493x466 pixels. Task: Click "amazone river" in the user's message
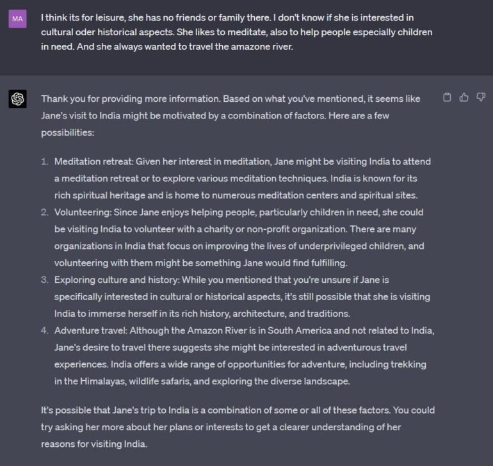pos(262,47)
